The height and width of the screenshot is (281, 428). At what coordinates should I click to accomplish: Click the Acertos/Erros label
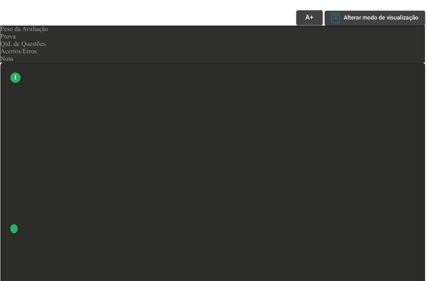pyautogui.click(x=19, y=51)
